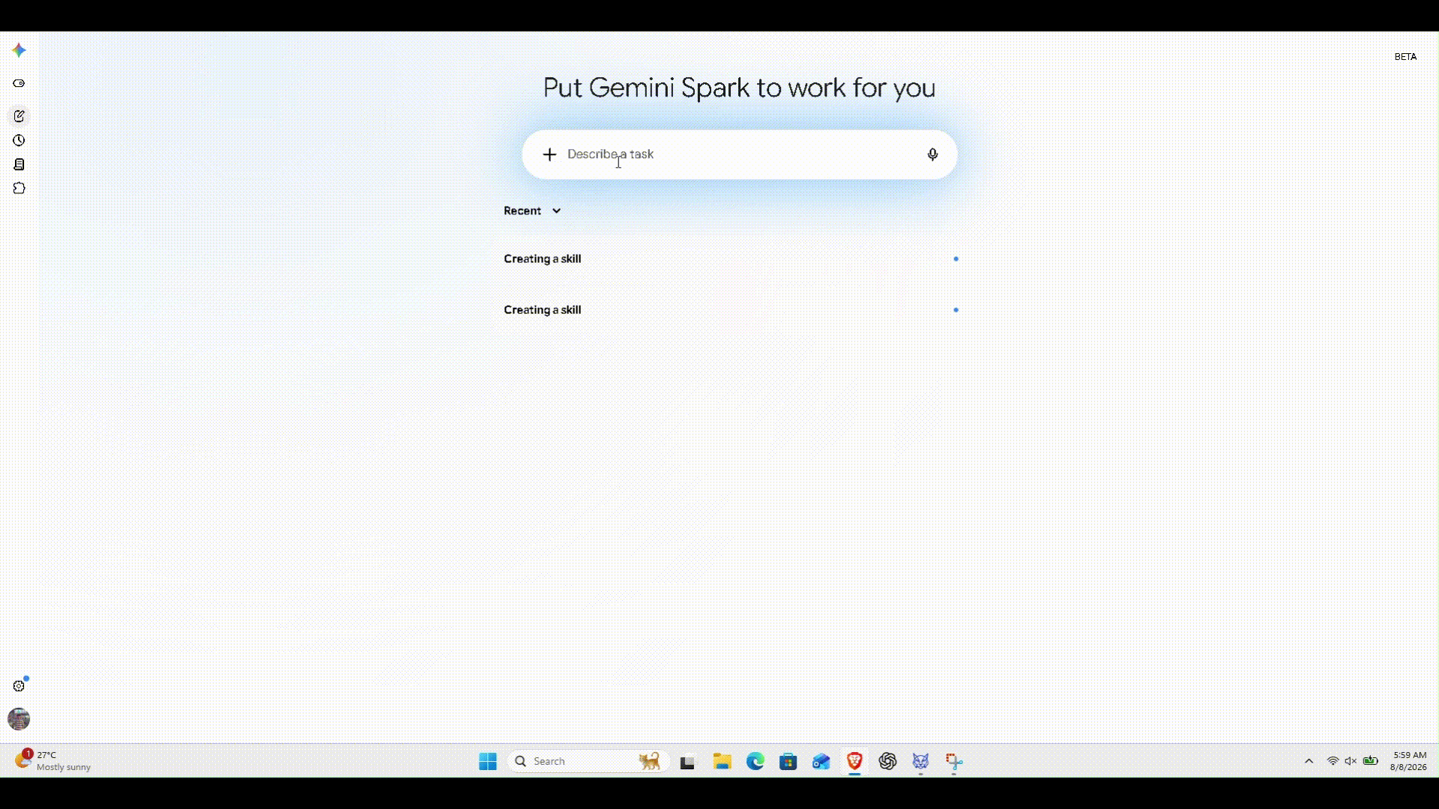Image resolution: width=1439 pixels, height=809 pixels.
Task: Toggle the sidebar switch icon
Action: coord(19,83)
